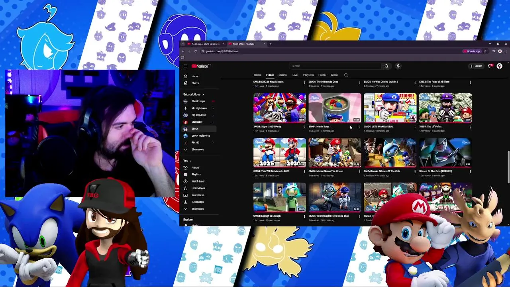Open the apps grid in the bookmarks bar
510x287 pixels.
tap(183, 57)
